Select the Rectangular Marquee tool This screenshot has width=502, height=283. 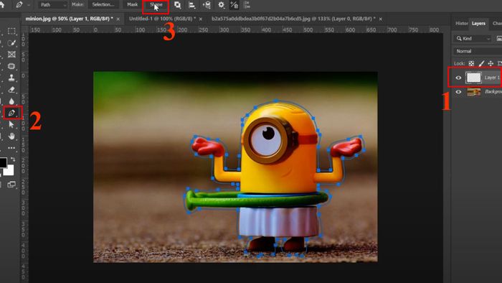[11, 31]
